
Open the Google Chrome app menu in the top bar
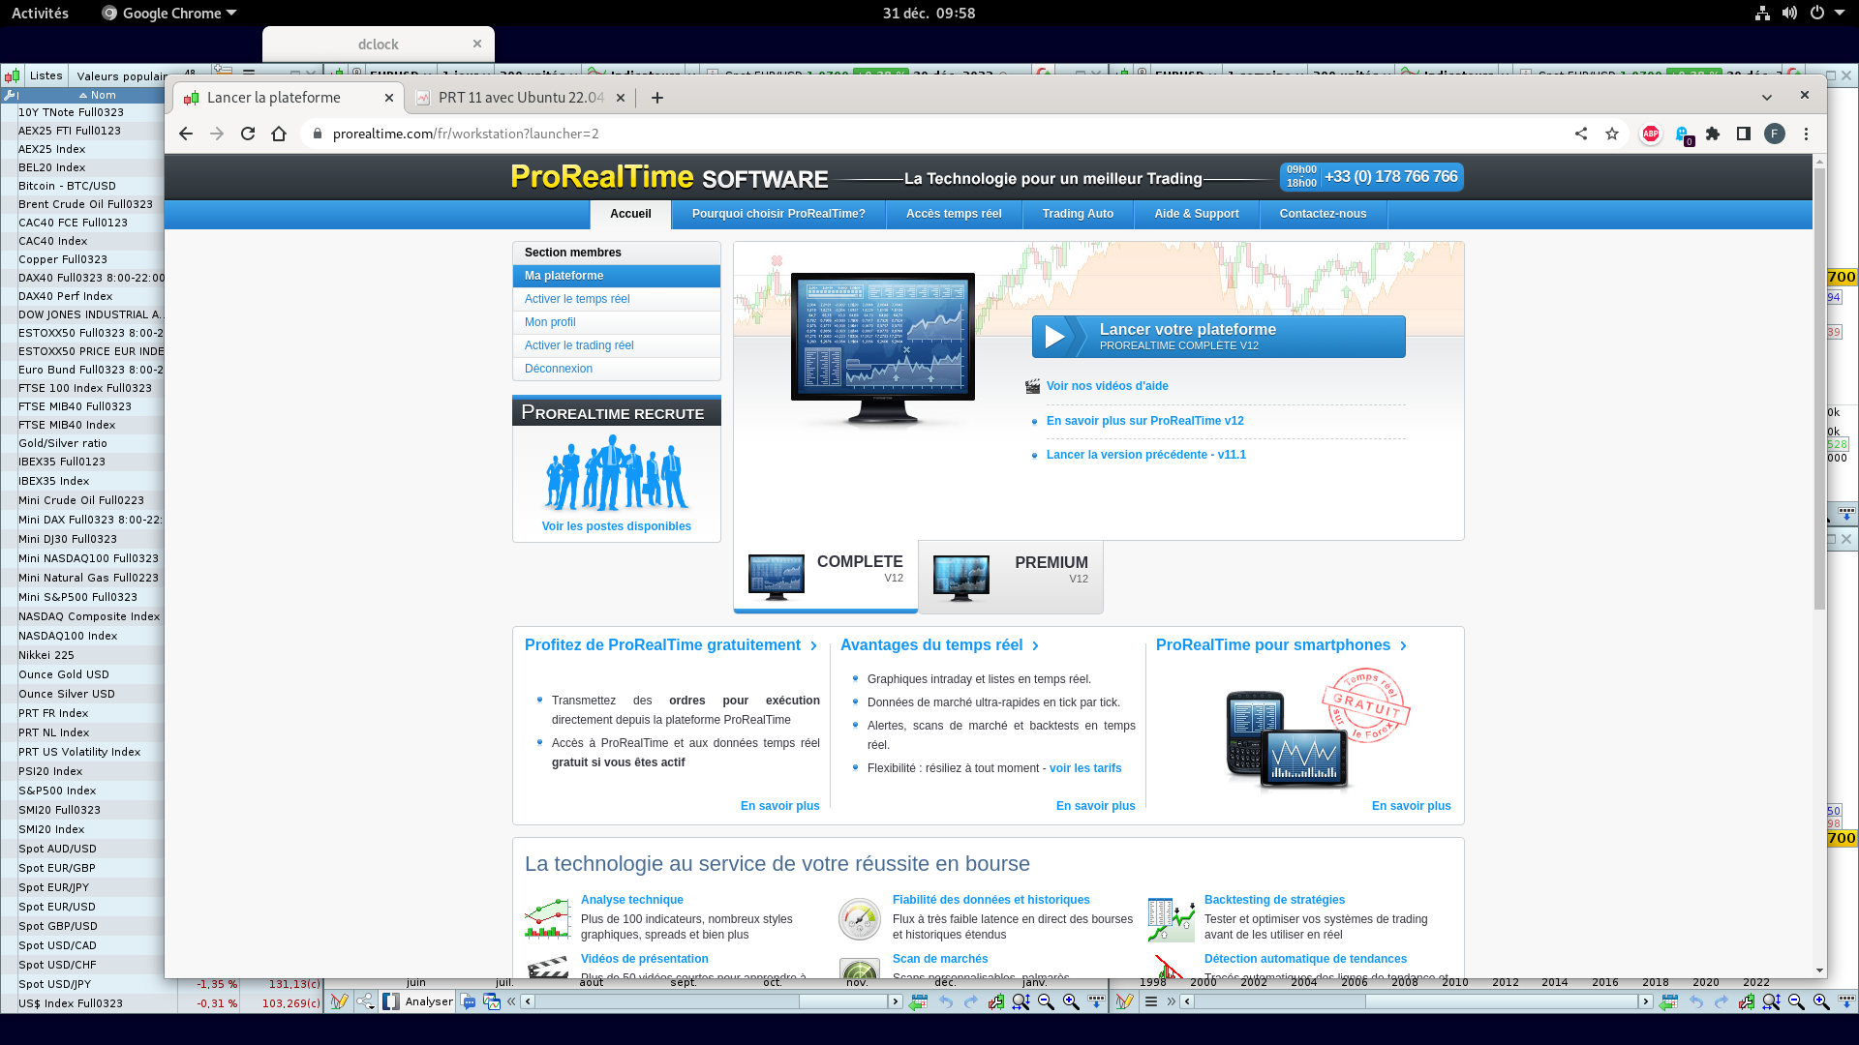click(169, 14)
